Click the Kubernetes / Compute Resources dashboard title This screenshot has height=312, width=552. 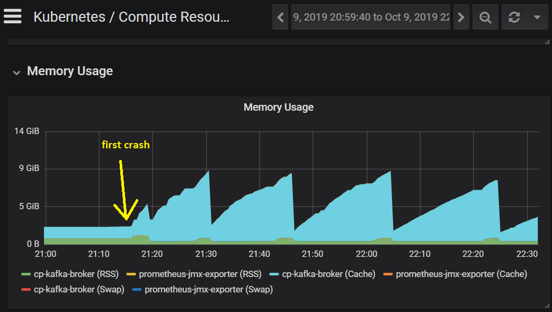click(x=131, y=17)
